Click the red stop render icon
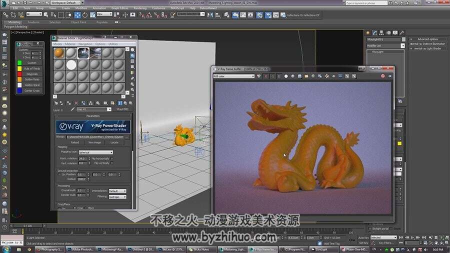The height and width of the screenshot is (253, 450). [383, 76]
